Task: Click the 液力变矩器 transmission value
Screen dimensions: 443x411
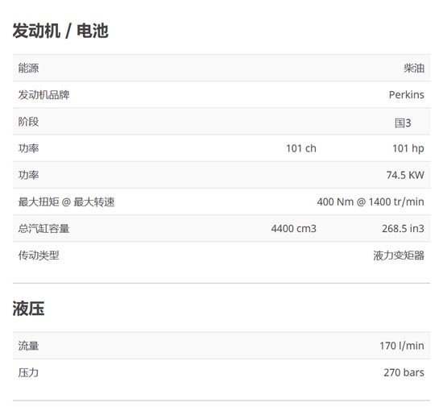Action: (x=399, y=255)
